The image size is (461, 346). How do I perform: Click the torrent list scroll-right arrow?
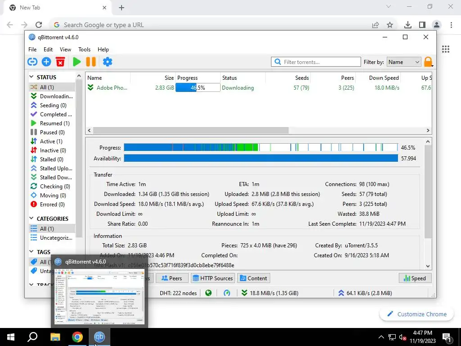428,130
